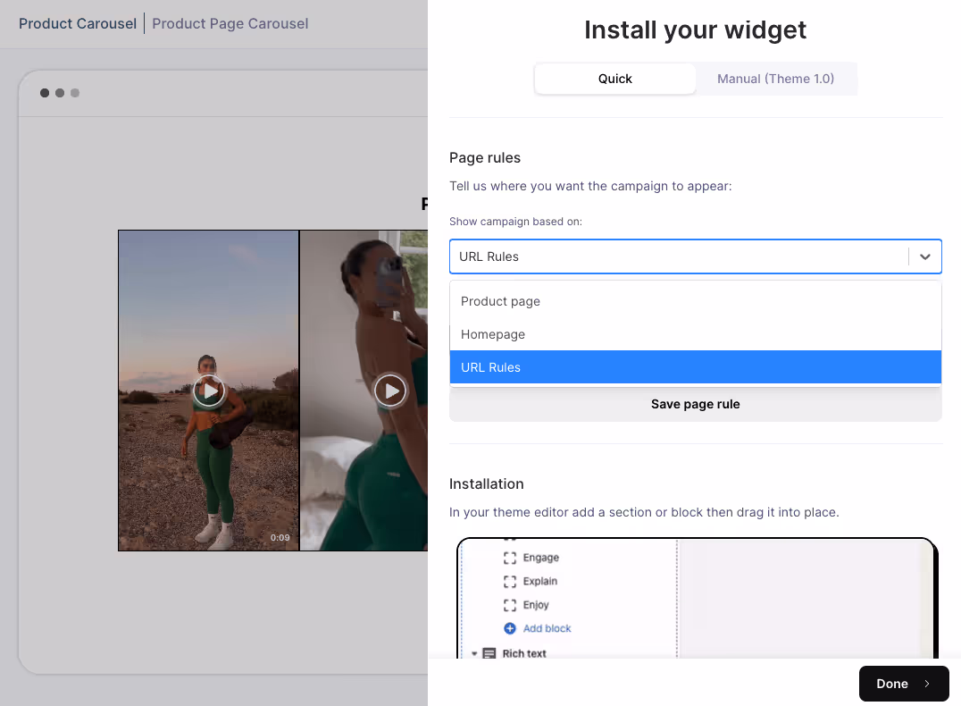The width and height of the screenshot is (961, 706).
Task: Select the Enjoy block icon
Action: click(510, 605)
